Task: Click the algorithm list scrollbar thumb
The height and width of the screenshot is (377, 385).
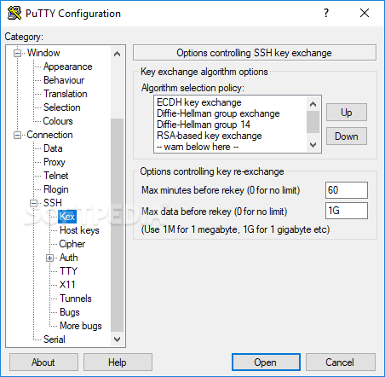Action: pyautogui.click(x=313, y=122)
